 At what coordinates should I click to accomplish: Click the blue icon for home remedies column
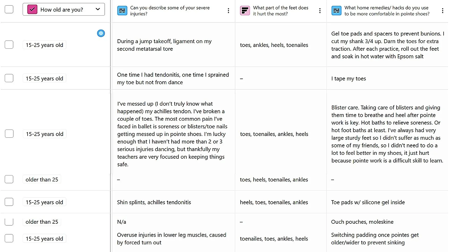336,11
